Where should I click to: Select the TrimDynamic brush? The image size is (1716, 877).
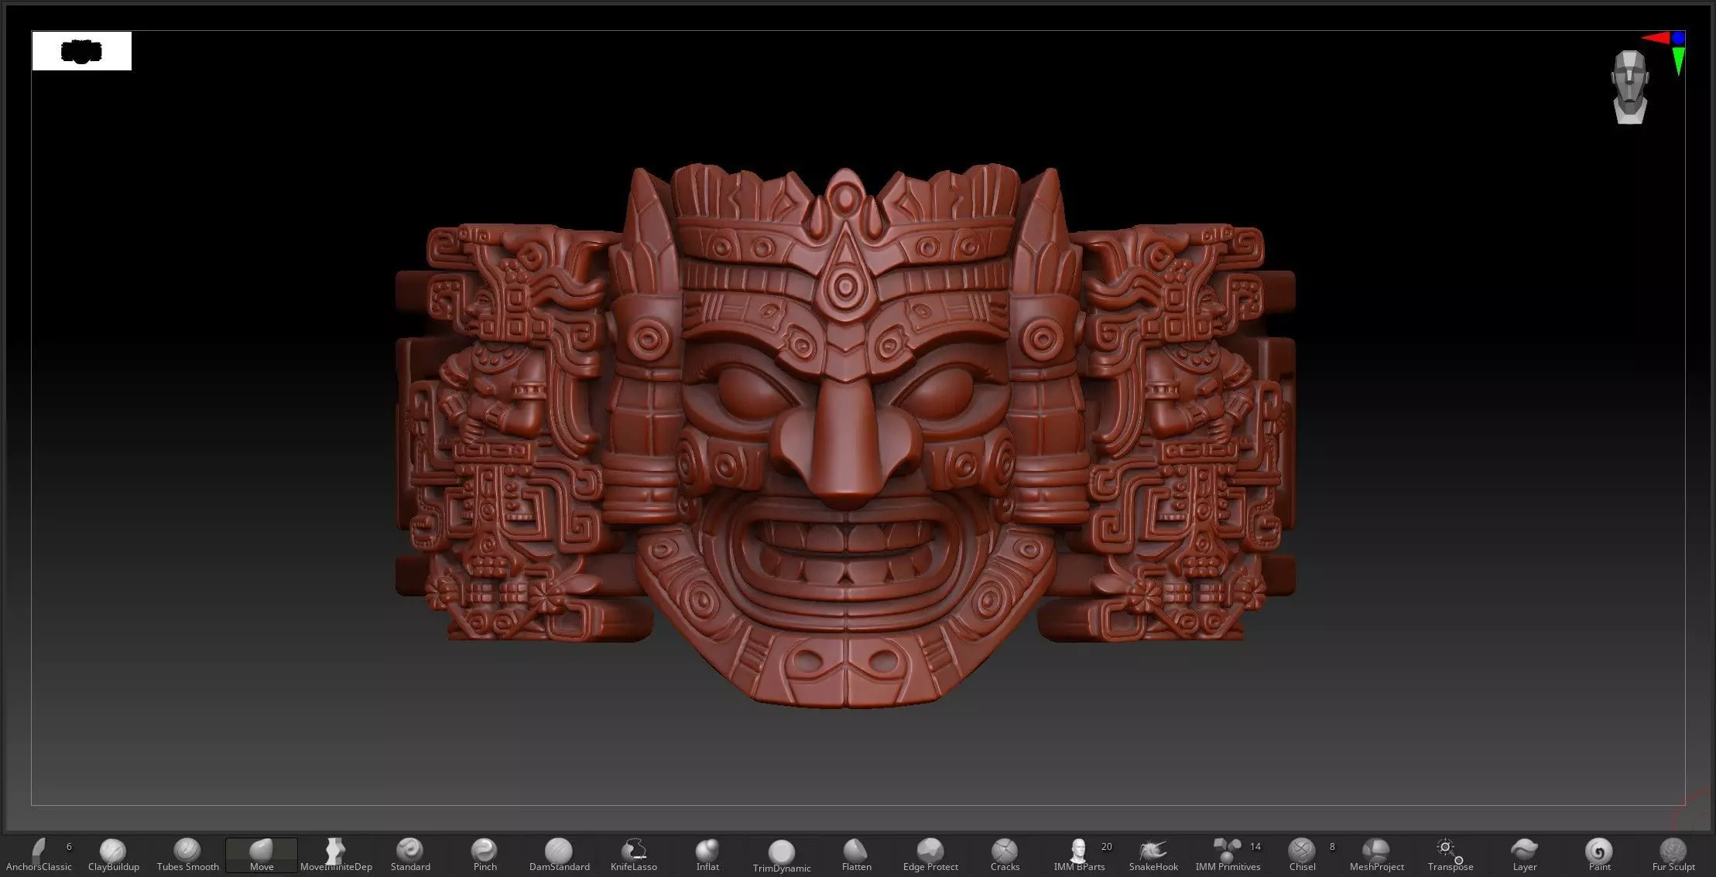click(782, 855)
